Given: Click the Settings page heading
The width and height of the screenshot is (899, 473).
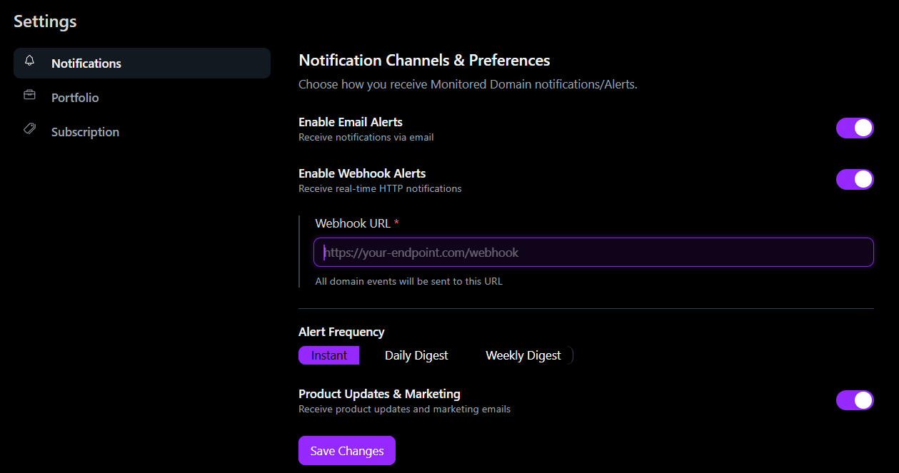Looking at the screenshot, I should tap(44, 21).
